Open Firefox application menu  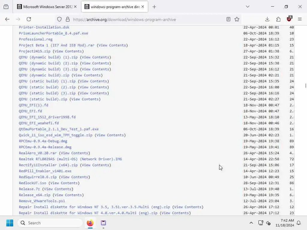(x=300, y=19)
